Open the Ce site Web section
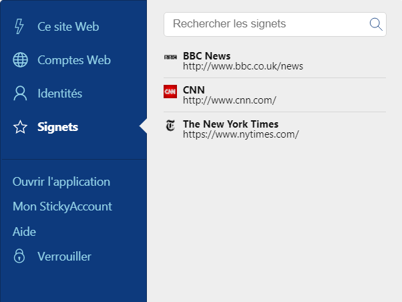The width and height of the screenshot is (402, 302). [x=68, y=27]
